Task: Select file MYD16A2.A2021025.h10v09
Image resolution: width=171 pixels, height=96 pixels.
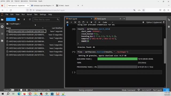Action: [34, 41]
